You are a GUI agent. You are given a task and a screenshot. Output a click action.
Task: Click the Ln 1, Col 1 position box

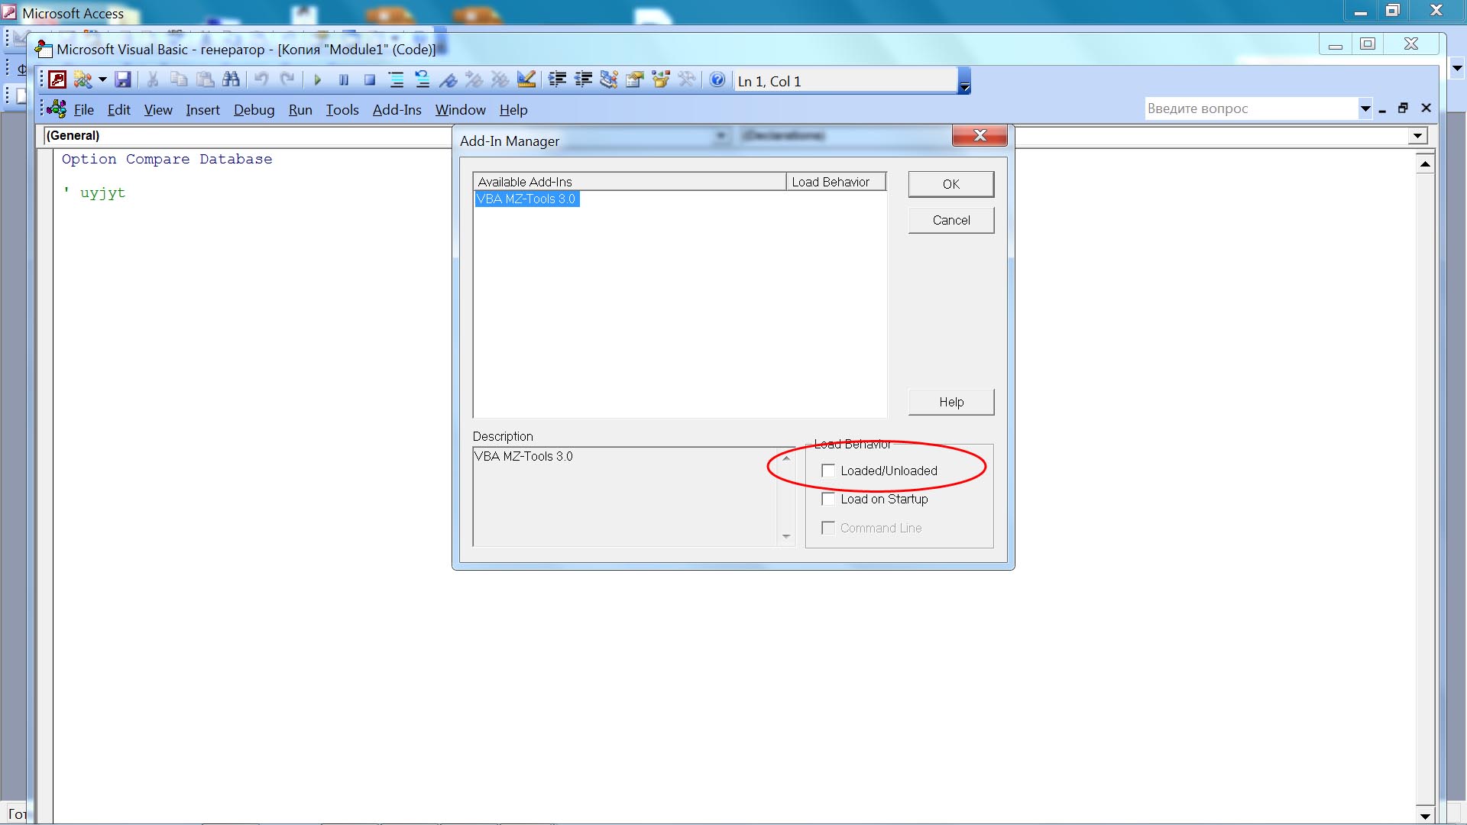pos(846,81)
